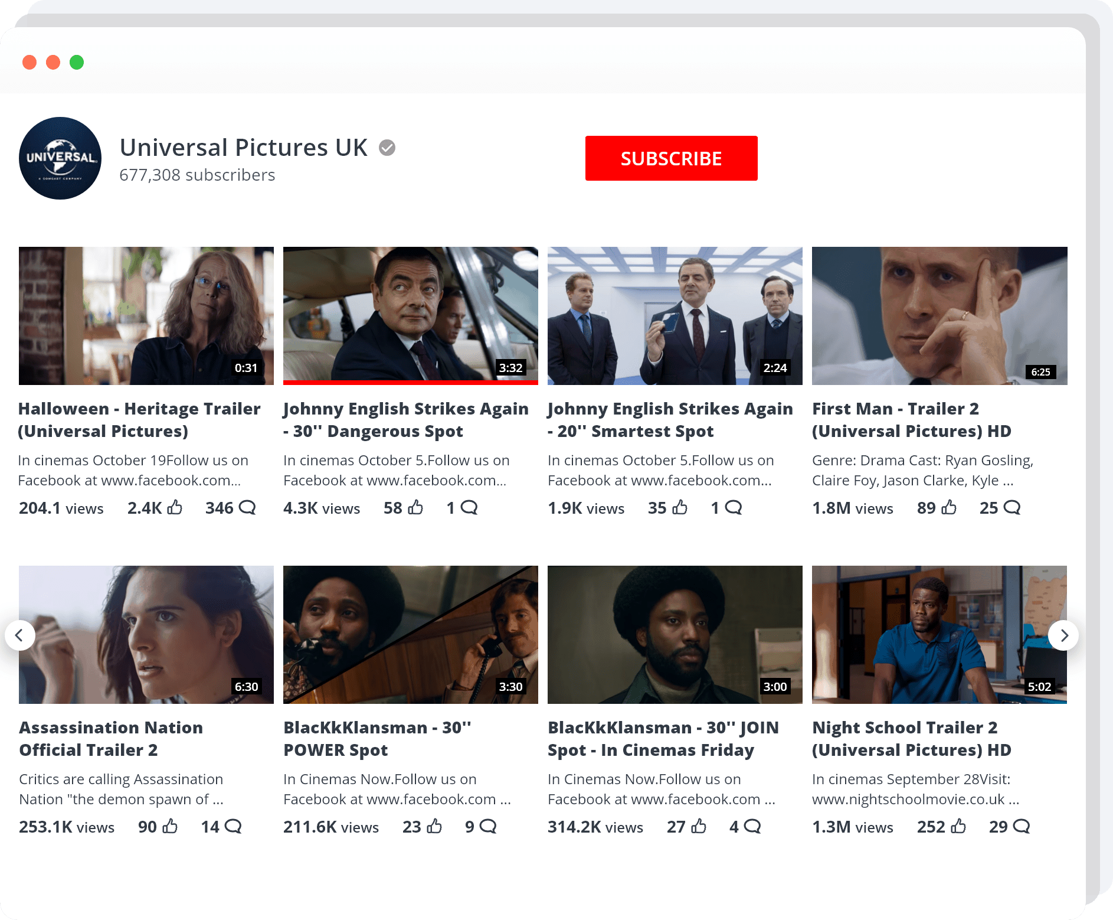Image resolution: width=1113 pixels, height=920 pixels.
Task: Click the 6:25 duration badge on First Man
Action: pyautogui.click(x=1041, y=372)
